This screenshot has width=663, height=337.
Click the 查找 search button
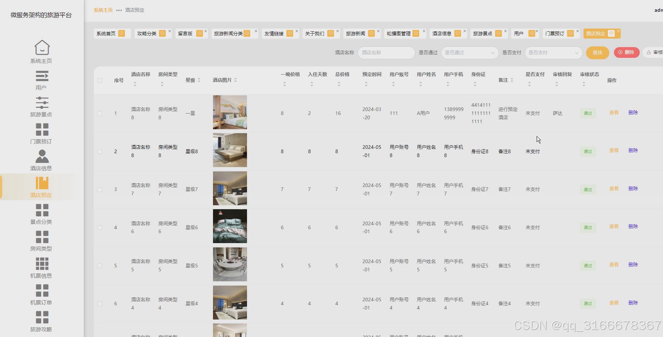tap(597, 52)
